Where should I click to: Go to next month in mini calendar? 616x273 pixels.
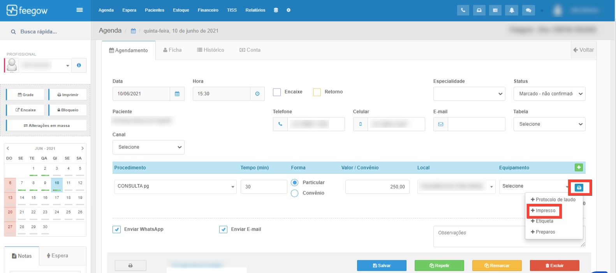[x=82, y=148]
